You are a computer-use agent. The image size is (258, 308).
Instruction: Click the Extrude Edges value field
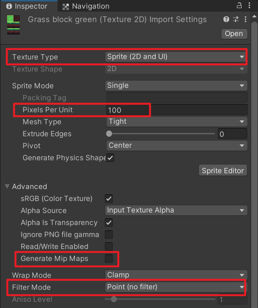[x=233, y=134]
